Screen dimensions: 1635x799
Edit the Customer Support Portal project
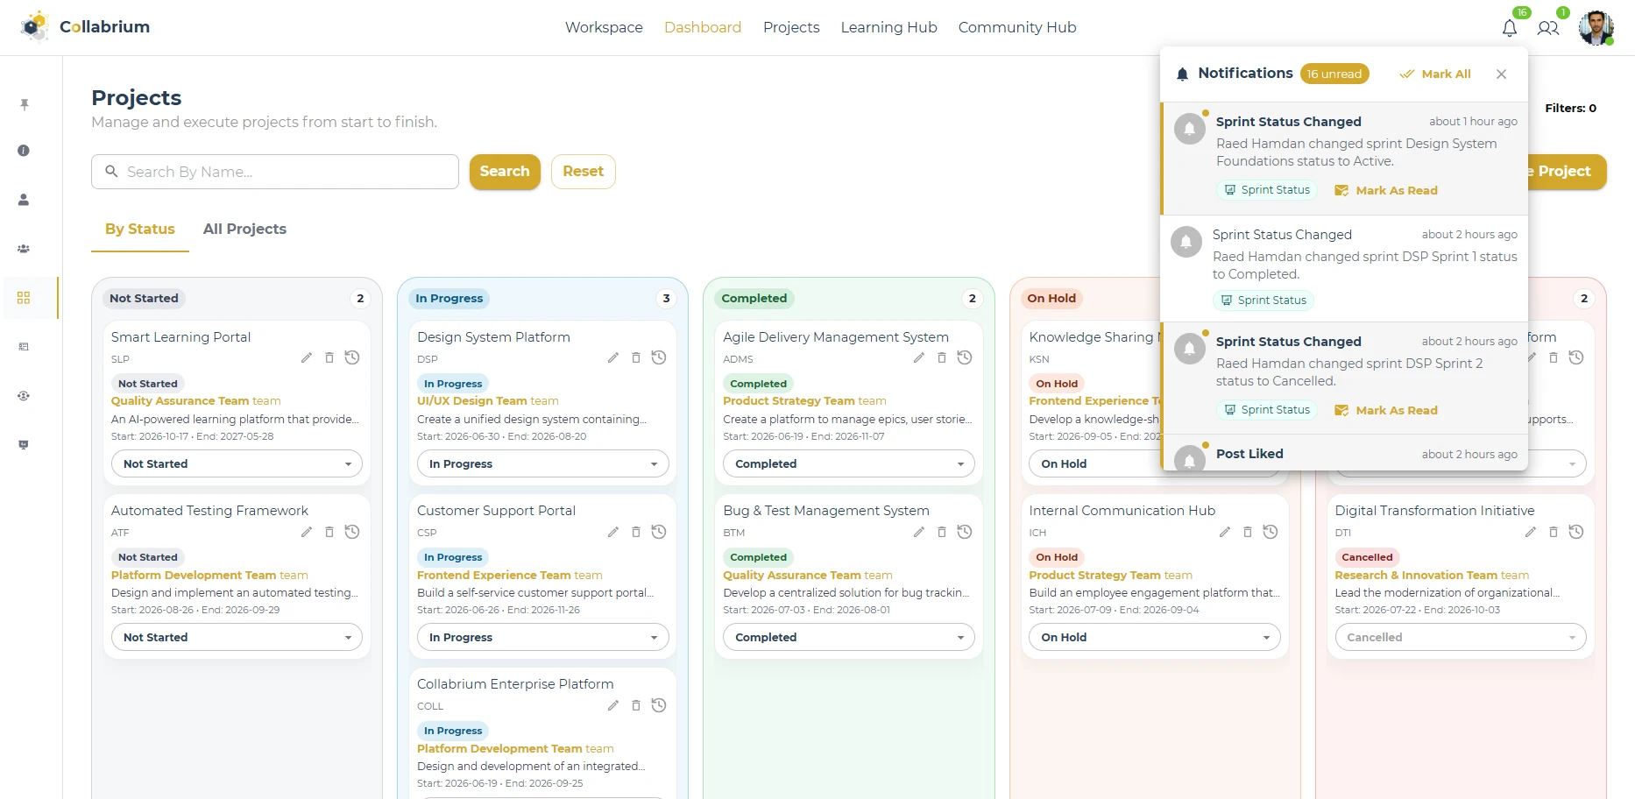coord(613,532)
